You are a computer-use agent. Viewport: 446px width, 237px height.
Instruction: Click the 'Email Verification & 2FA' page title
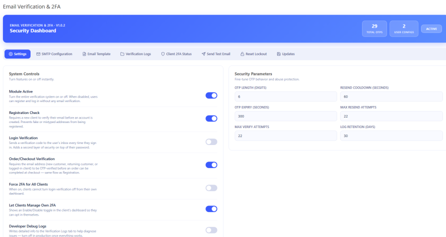point(32,6)
